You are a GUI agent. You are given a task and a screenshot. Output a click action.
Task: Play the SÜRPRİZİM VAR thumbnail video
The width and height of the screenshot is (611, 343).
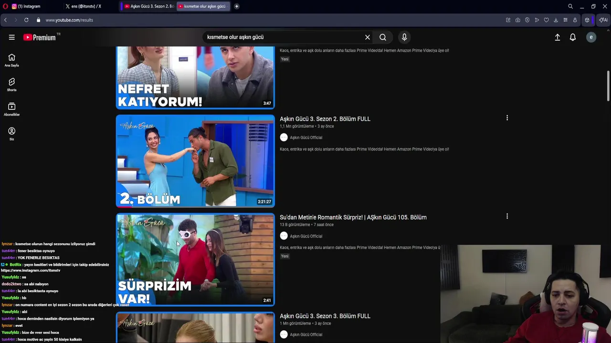[x=195, y=260]
